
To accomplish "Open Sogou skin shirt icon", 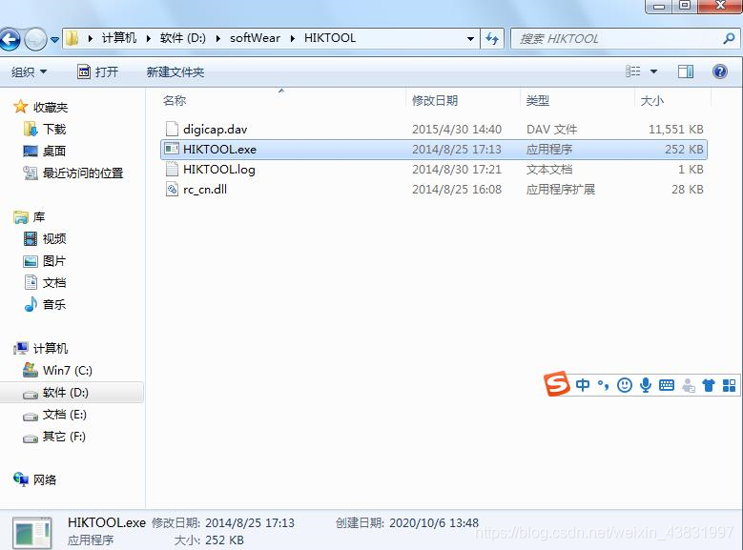I will [709, 385].
